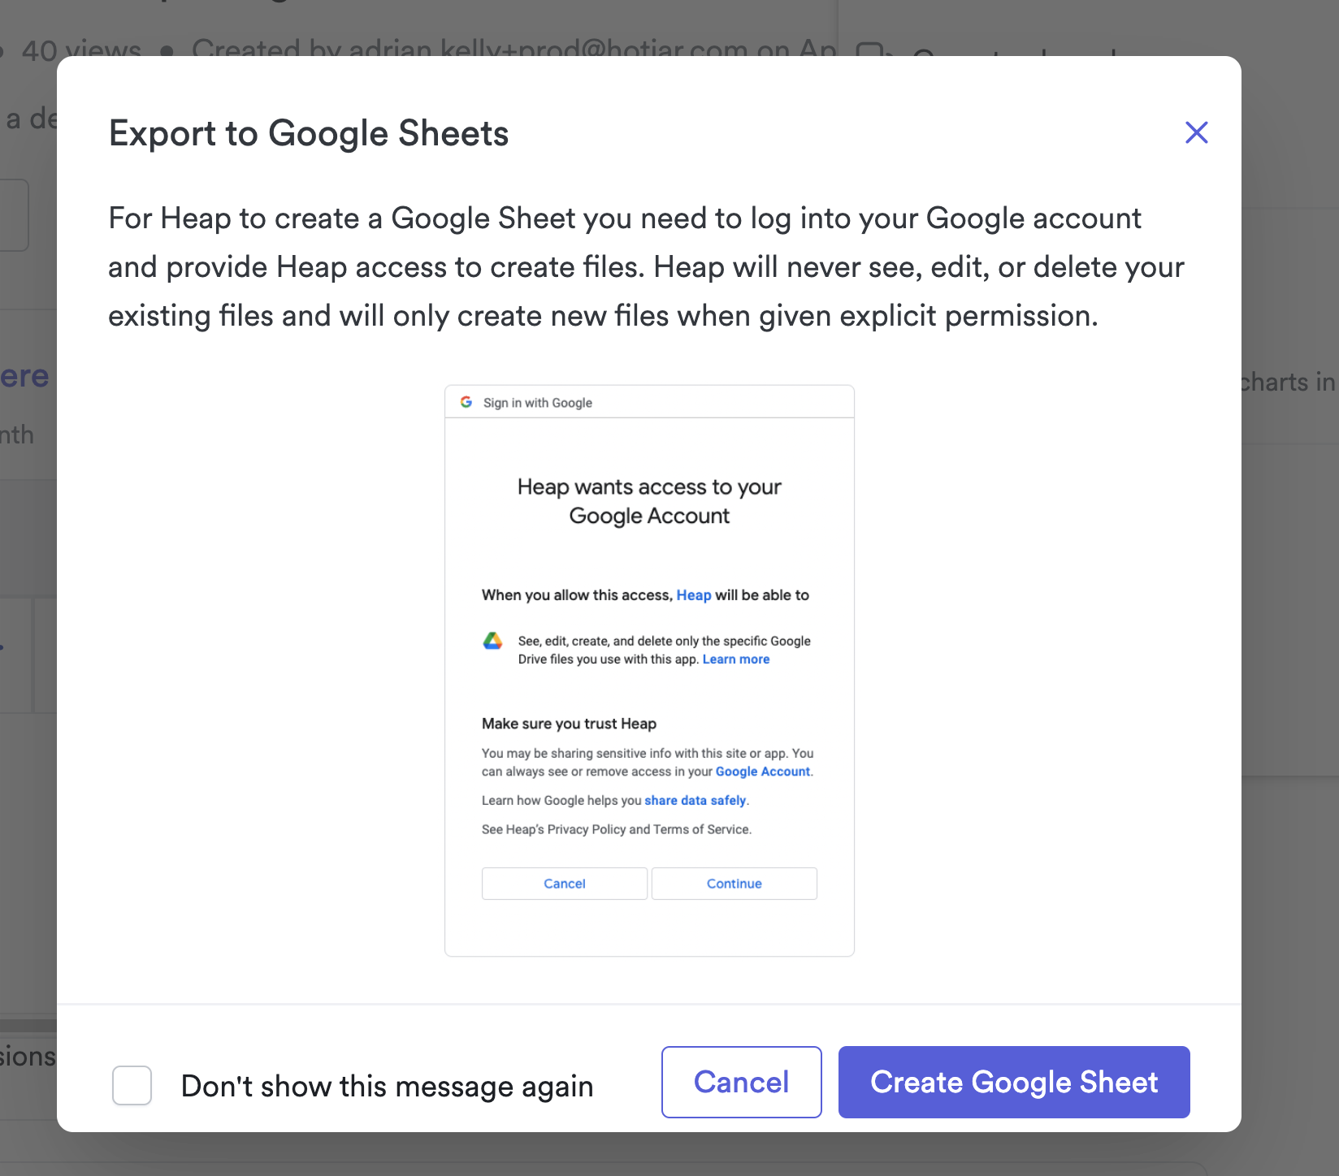Open the share data safely link
The image size is (1339, 1176).
695,800
